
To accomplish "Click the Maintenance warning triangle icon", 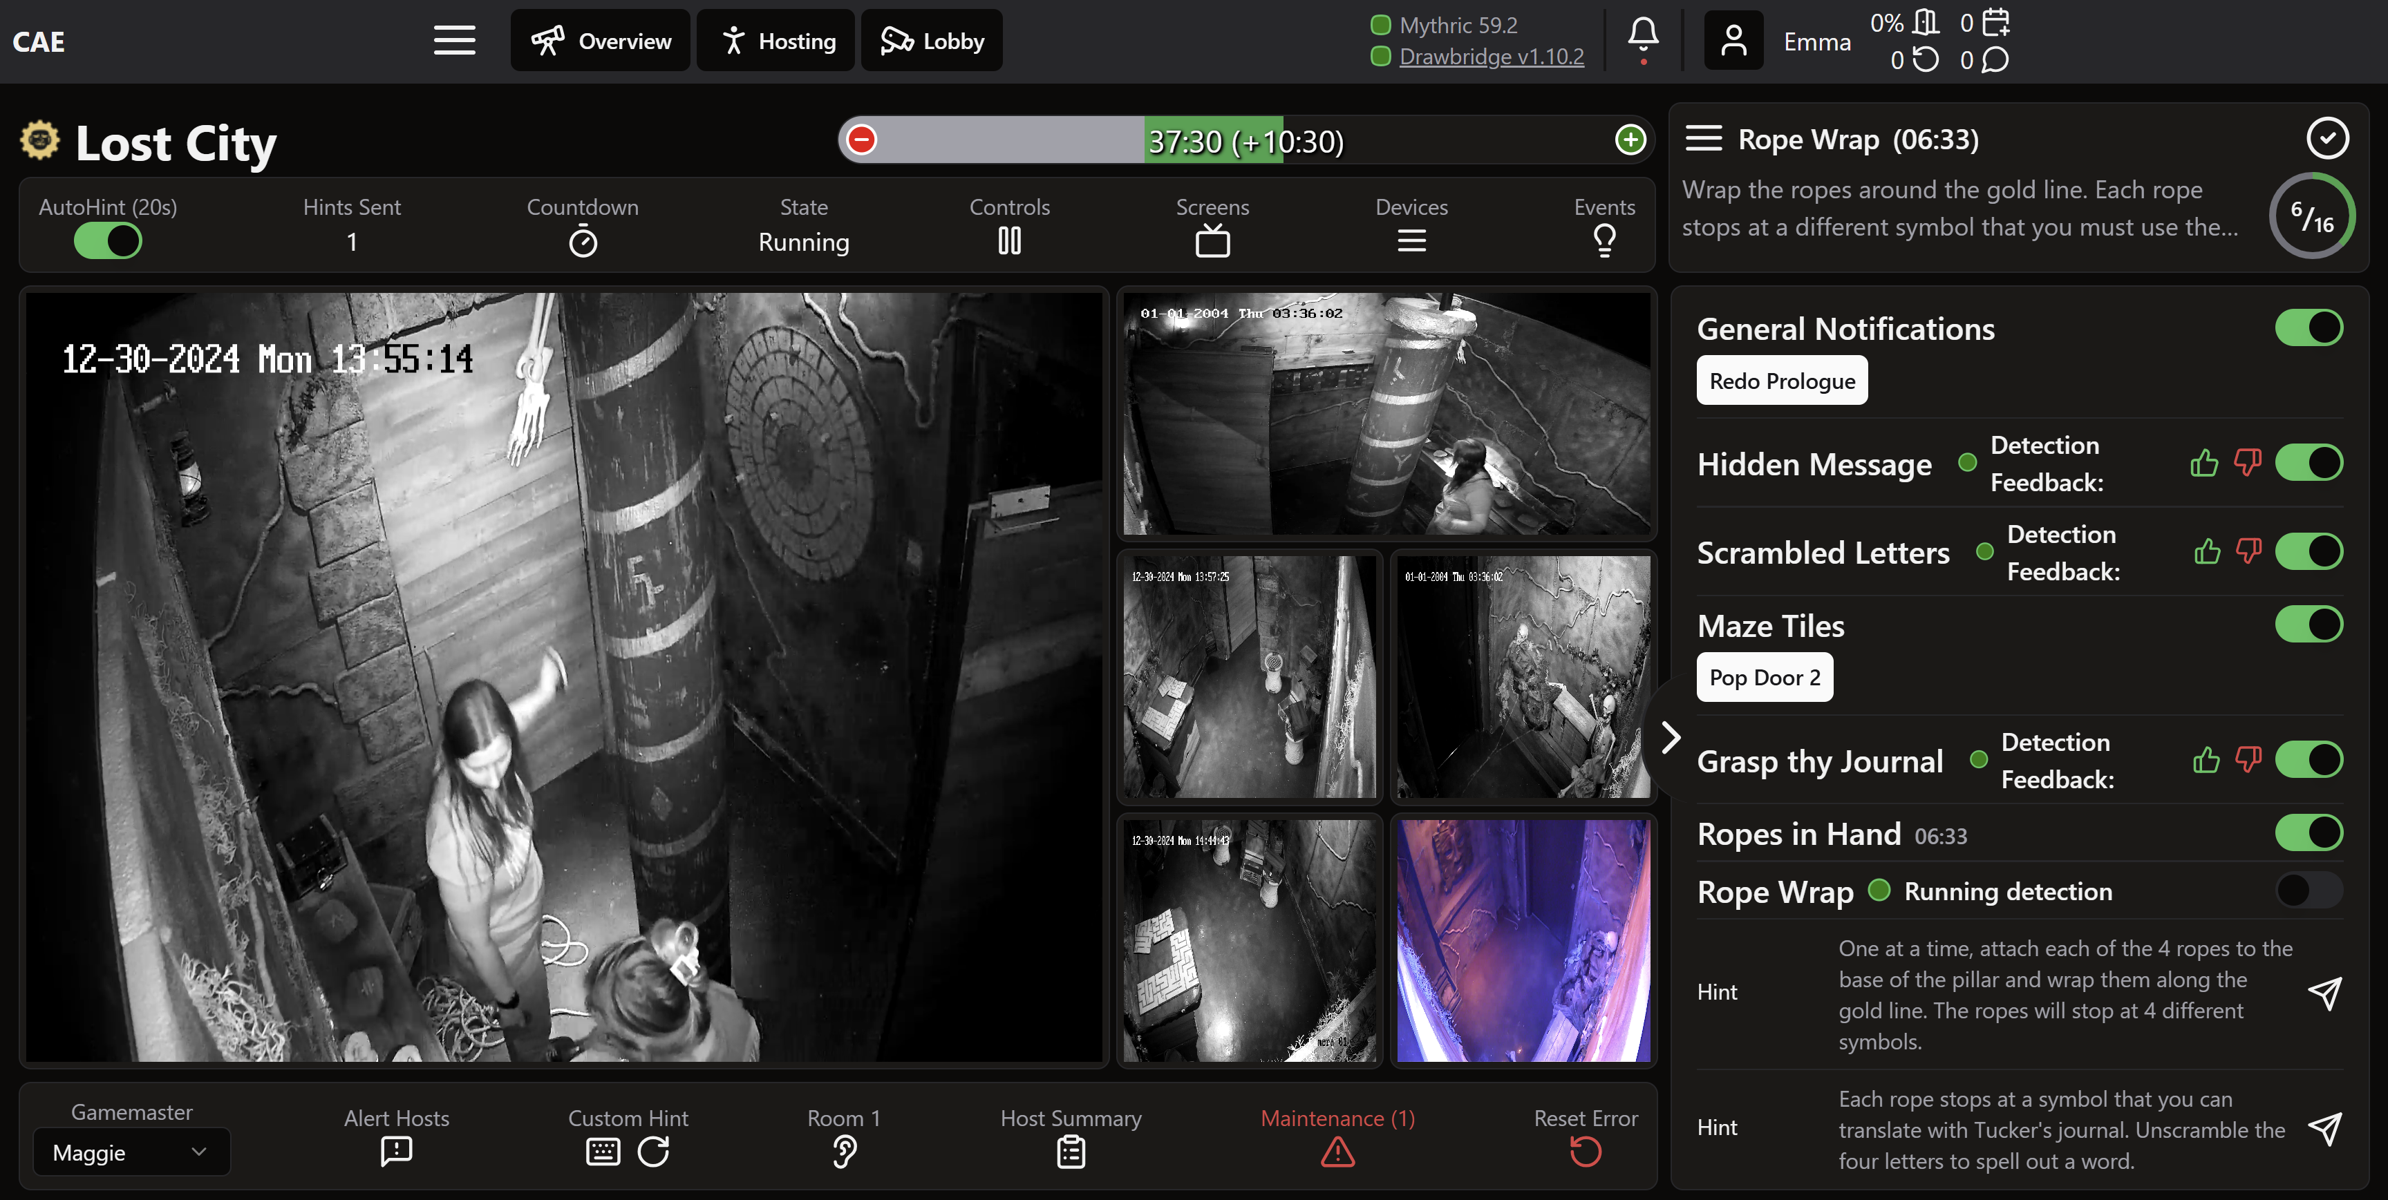I will coord(1337,1152).
